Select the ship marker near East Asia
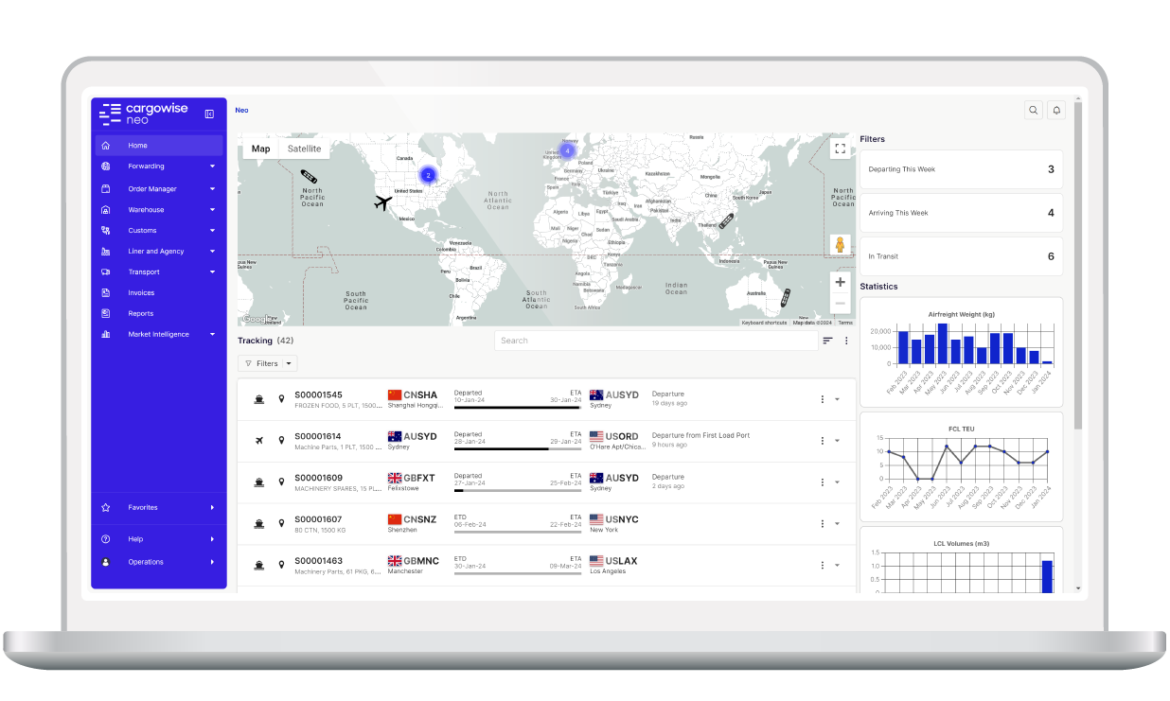This screenshot has width=1170, height=701. pyautogui.click(x=726, y=221)
